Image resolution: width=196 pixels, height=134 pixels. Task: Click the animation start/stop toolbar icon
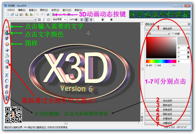pos(53,15)
